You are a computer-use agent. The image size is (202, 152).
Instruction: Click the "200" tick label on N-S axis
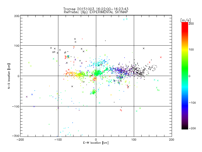pos(17,16)
